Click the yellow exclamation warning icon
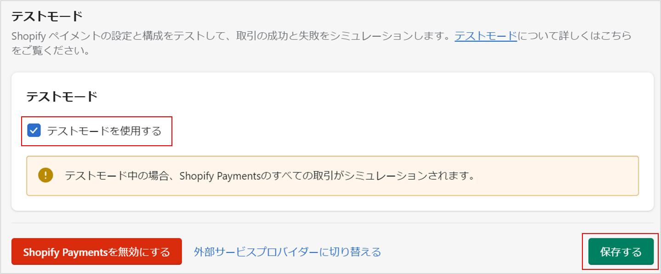 coord(46,175)
